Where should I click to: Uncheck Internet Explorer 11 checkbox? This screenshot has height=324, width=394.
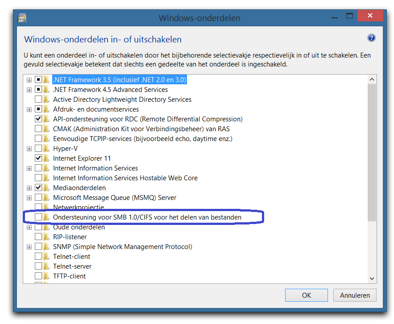[38, 158]
